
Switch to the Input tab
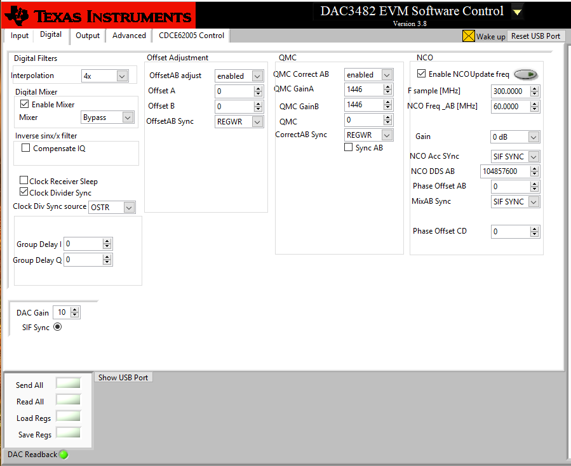pos(19,36)
